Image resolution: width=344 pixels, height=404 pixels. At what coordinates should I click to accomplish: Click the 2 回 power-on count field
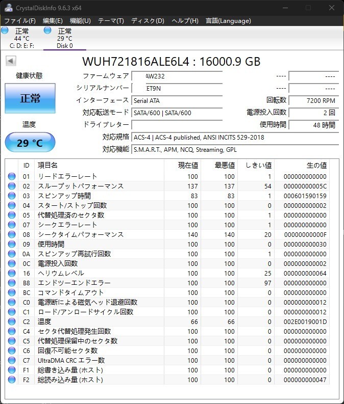(x=314, y=113)
